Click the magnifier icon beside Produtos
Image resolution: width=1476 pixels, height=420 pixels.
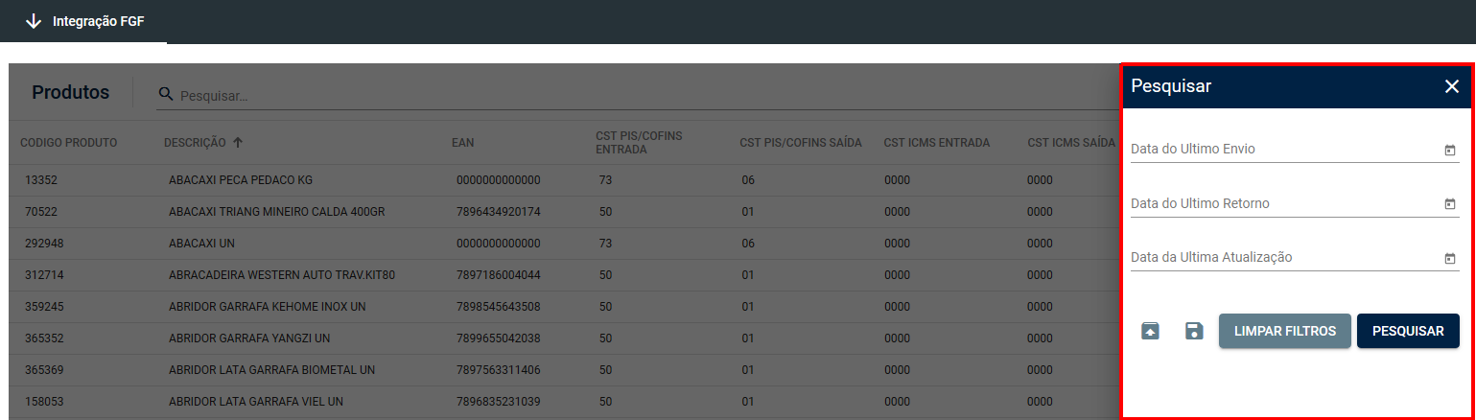click(x=166, y=94)
